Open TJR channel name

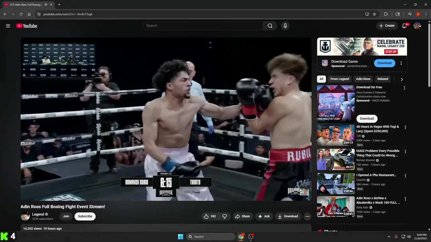358,136
